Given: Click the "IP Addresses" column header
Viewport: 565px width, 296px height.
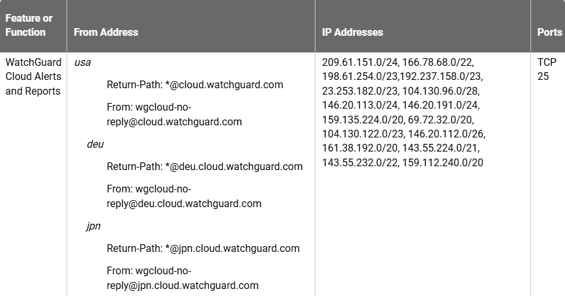Looking at the screenshot, I should click(353, 32).
